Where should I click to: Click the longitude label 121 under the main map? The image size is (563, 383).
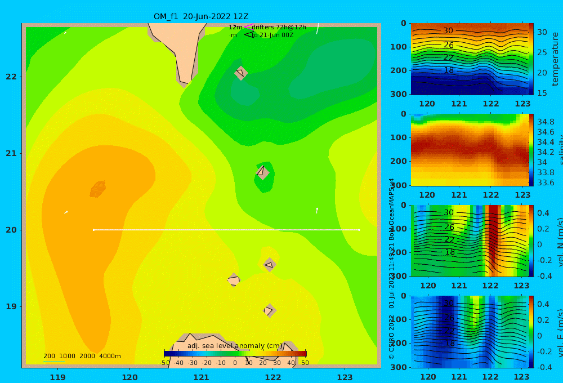tap(202, 377)
